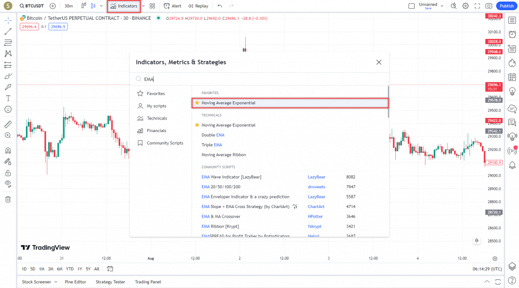Image resolution: width=519 pixels, height=288 pixels.
Task: Open the Pine Editor tab
Action: click(76, 282)
